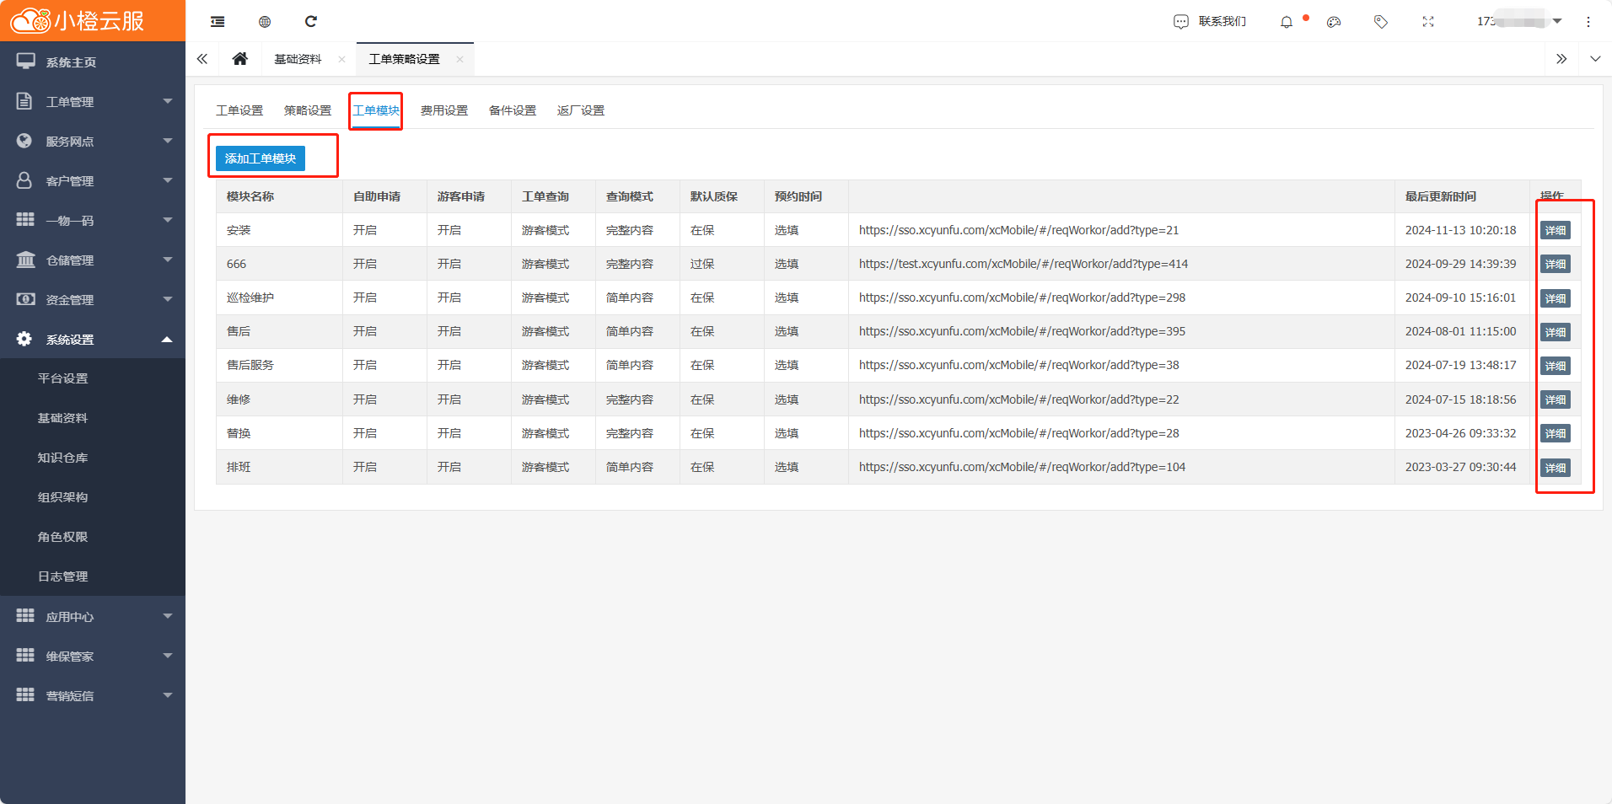Click the globe language icon
The height and width of the screenshot is (804, 1612).
(x=265, y=22)
